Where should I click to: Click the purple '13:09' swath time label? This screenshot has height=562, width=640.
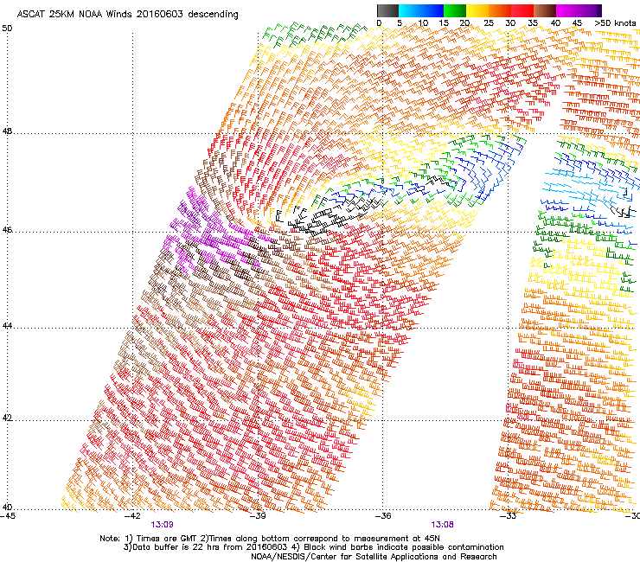click(x=162, y=525)
